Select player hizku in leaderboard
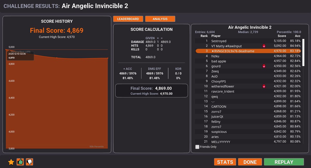This screenshot has height=168, width=311. click(249, 56)
